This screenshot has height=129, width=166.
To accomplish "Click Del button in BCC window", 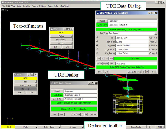I will [68, 47].
